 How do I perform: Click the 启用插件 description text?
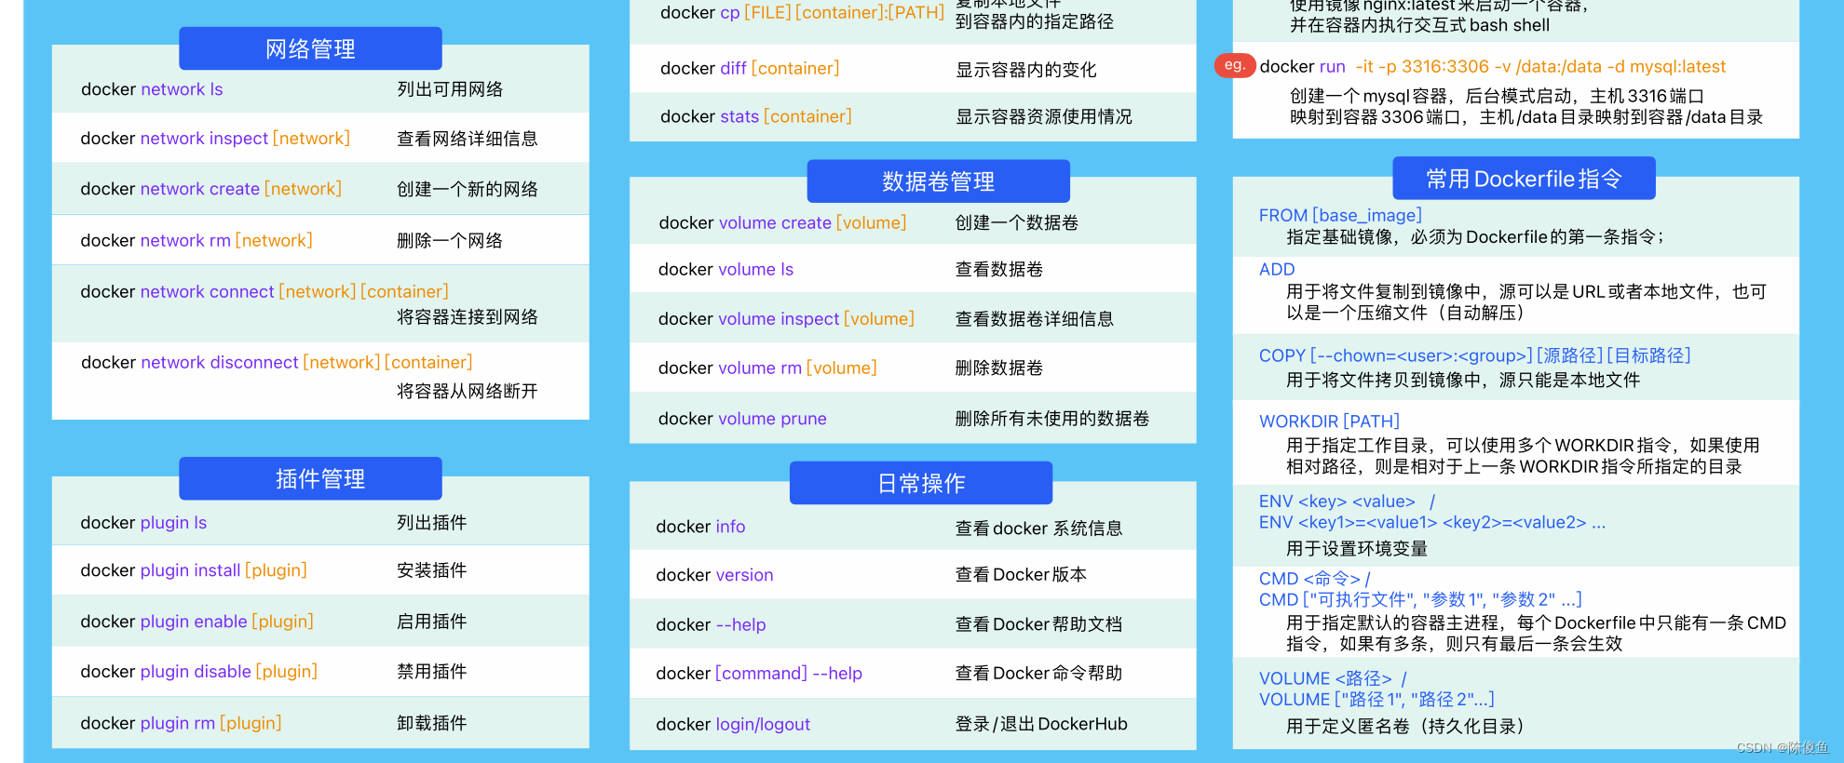(432, 622)
